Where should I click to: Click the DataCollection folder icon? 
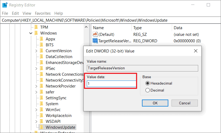(x=42, y=56)
